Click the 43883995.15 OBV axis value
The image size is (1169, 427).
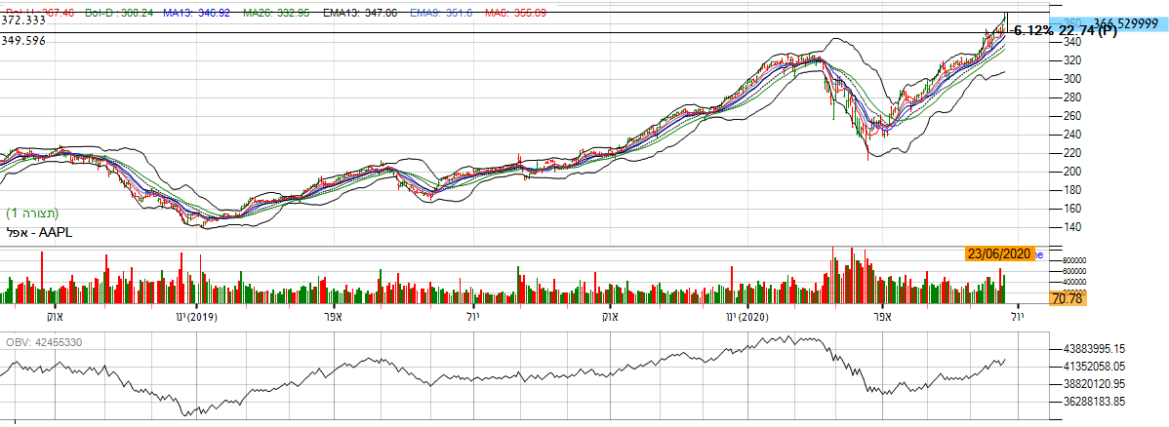1095,349
